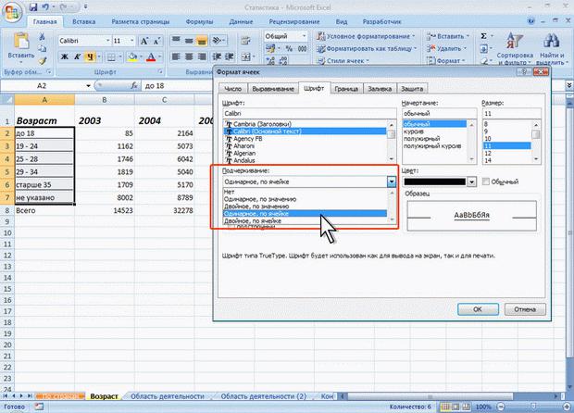
Task: Open the fill color bucket
Action: tap(131, 56)
